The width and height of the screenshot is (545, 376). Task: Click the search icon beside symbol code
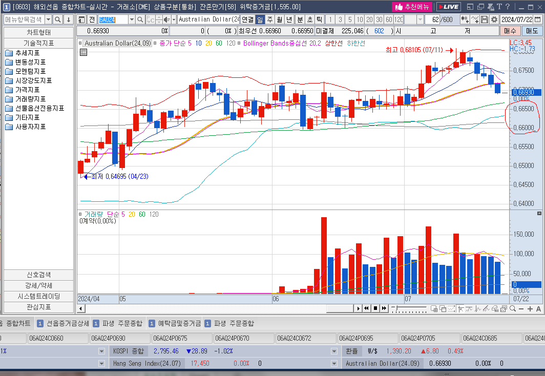pyautogui.click(x=140, y=19)
